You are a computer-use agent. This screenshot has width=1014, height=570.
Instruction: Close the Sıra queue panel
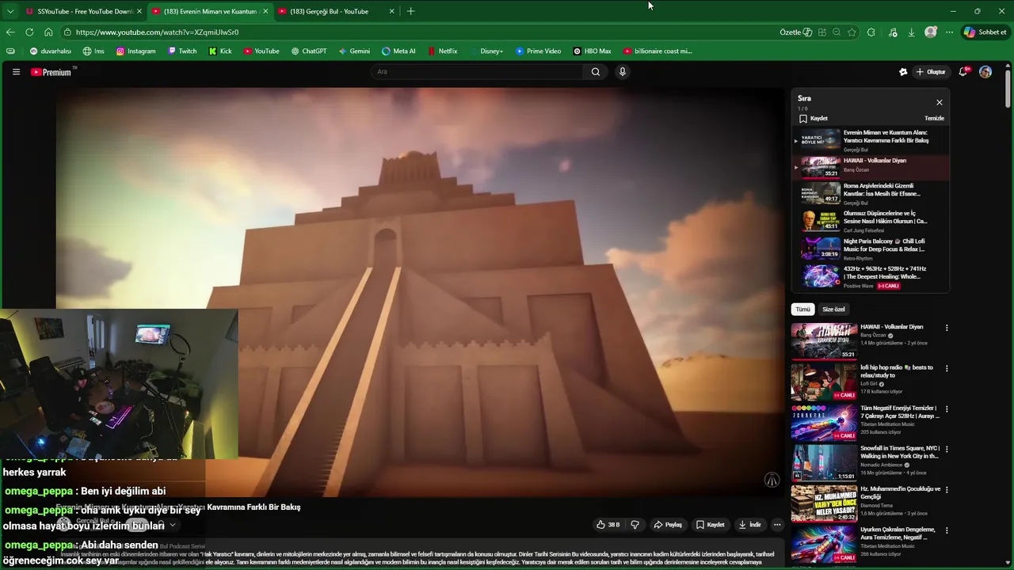pyautogui.click(x=940, y=102)
